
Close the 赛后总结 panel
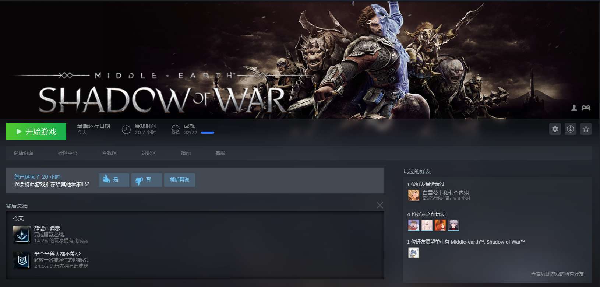(x=380, y=205)
